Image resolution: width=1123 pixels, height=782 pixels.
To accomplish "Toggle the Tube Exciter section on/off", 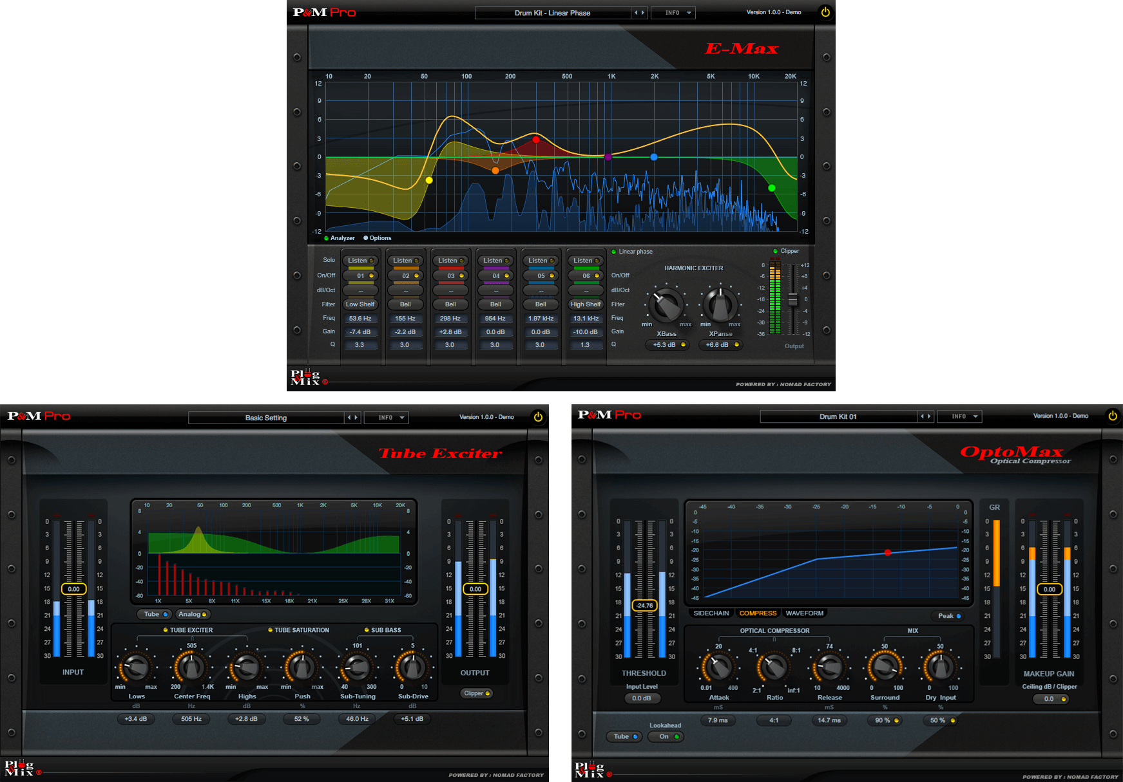I will pos(187,630).
